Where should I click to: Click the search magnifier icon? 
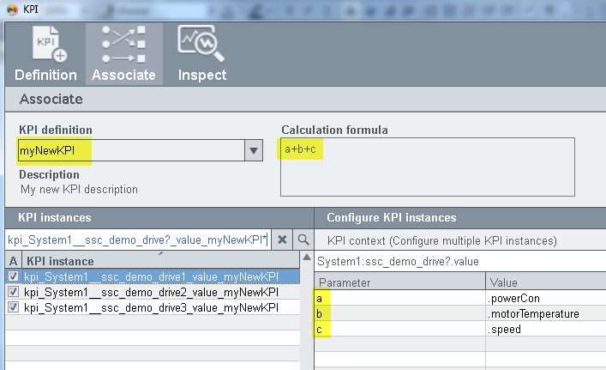click(x=303, y=240)
